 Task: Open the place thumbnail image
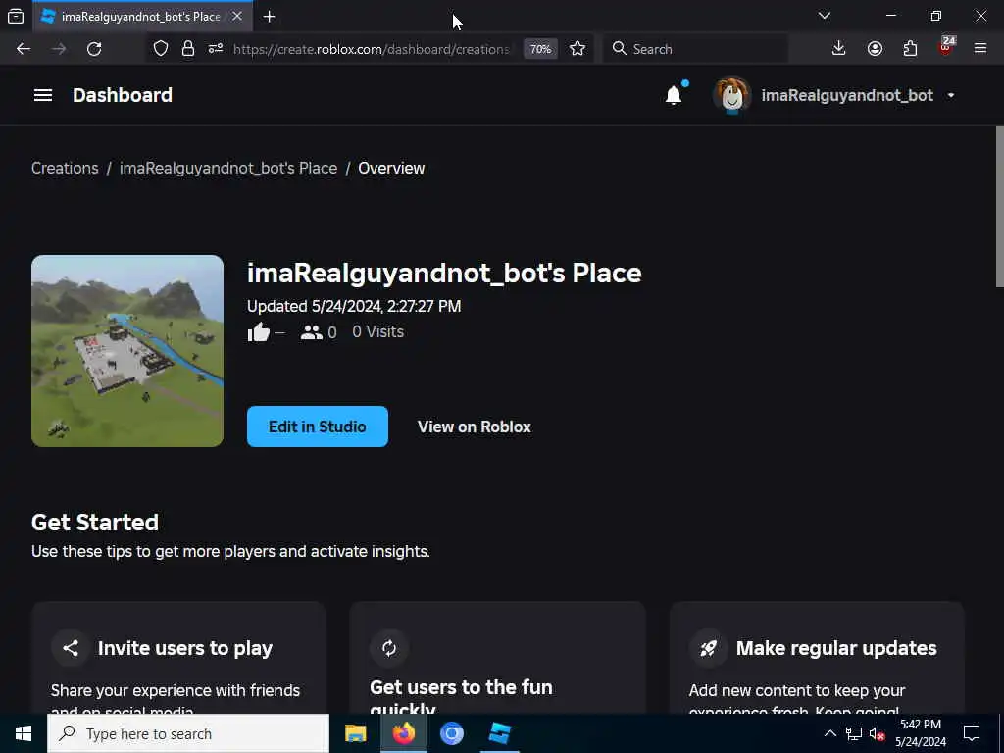(x=127, y=351)
